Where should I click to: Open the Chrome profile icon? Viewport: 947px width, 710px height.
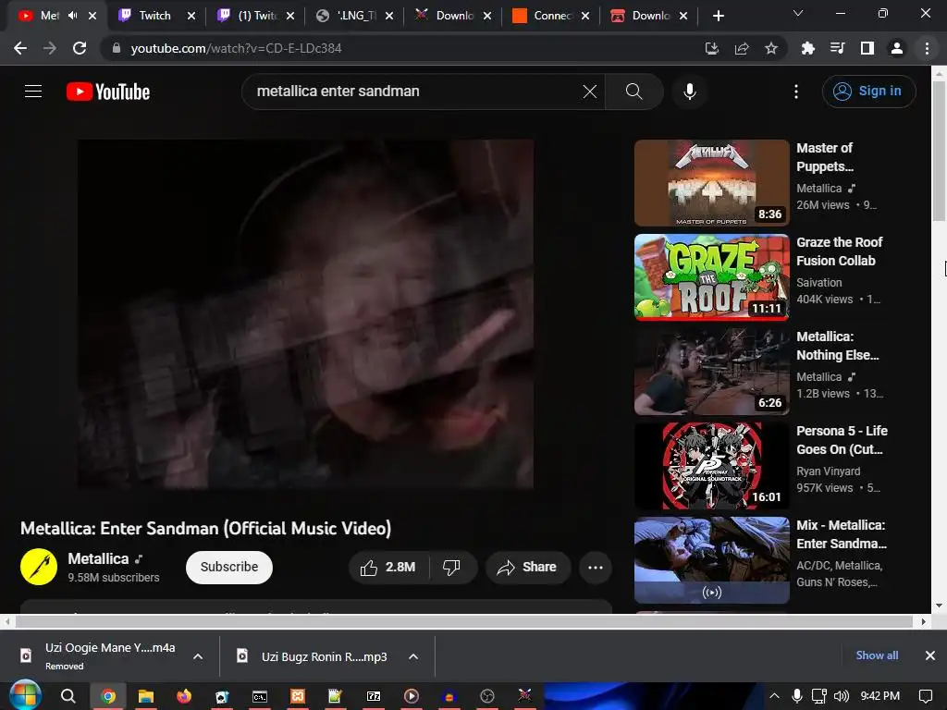tap(897, 48)
